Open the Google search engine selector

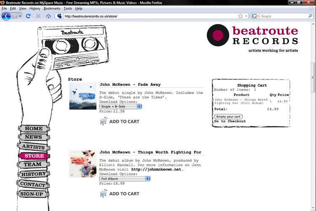pos(255,16)
